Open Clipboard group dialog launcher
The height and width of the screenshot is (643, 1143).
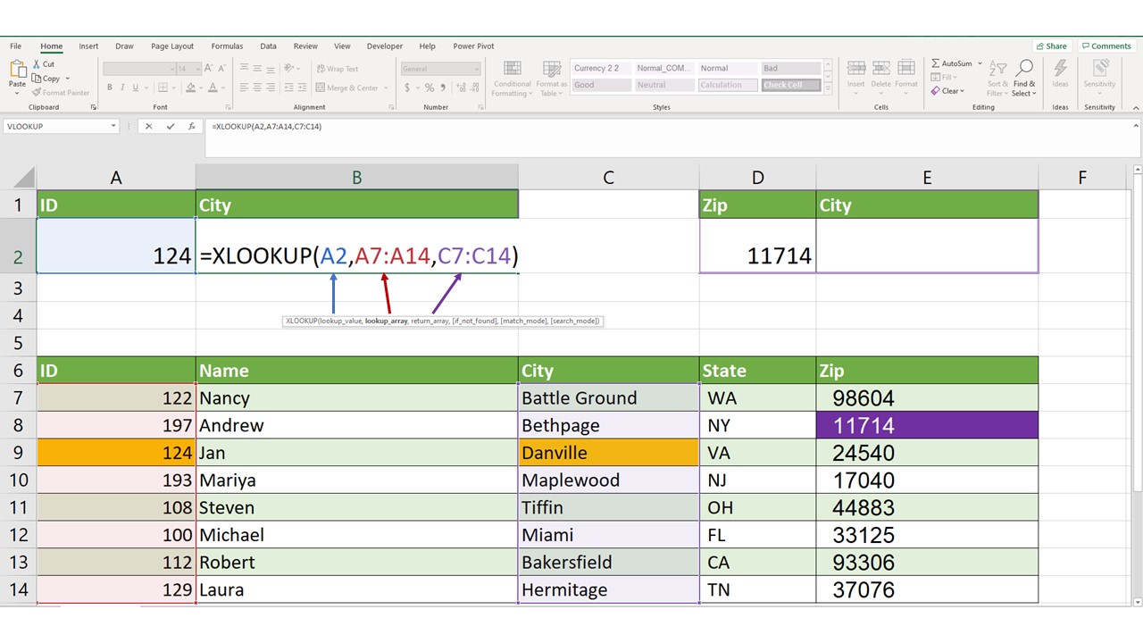tap(94, 107)
